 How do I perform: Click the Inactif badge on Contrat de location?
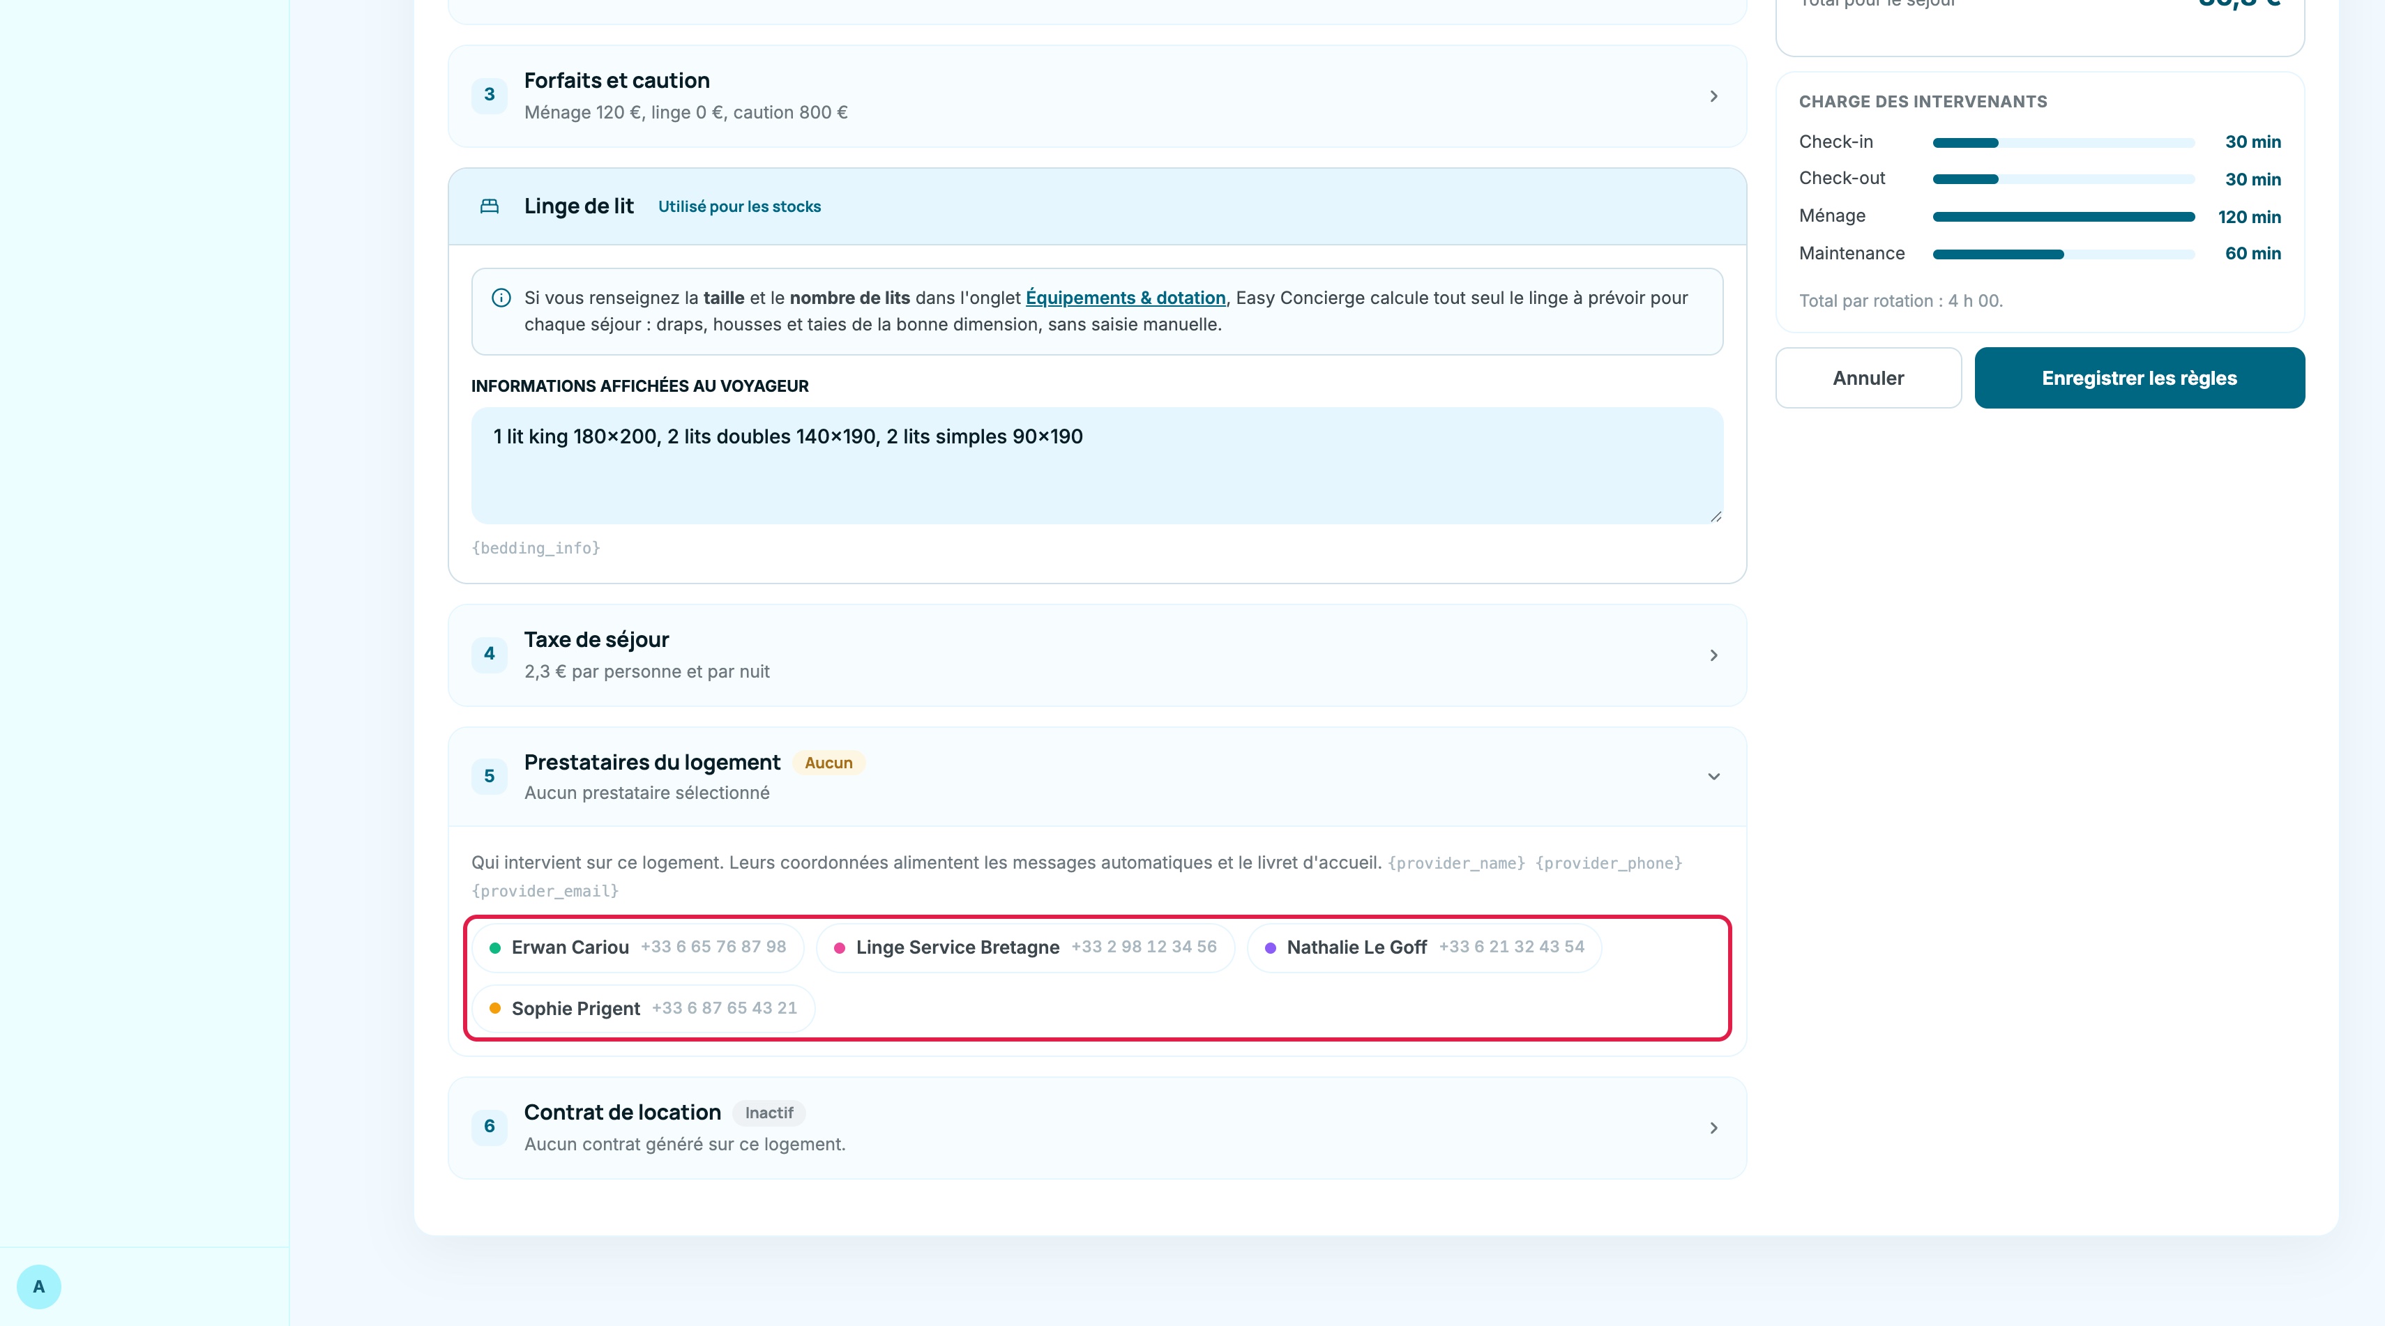click(768, 1112)
